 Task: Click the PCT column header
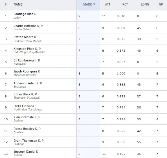[x=125, y=4]
